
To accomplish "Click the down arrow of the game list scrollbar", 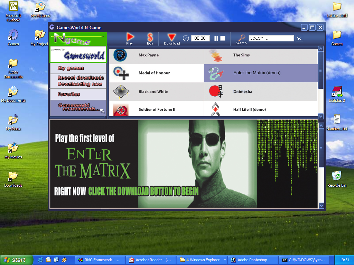I will [320, 116].
